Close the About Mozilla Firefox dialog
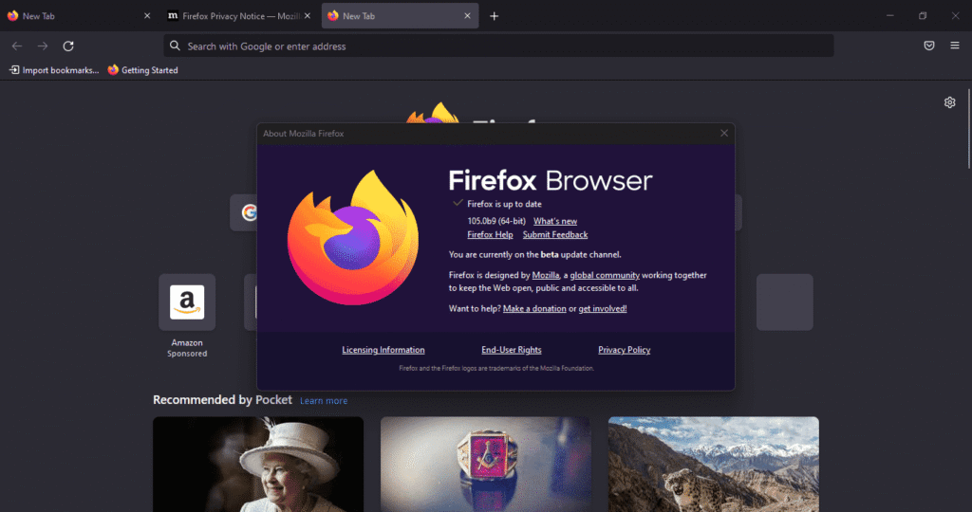This screenshot has height=512, width=972. pyautogui.click(x=724, y=133)
